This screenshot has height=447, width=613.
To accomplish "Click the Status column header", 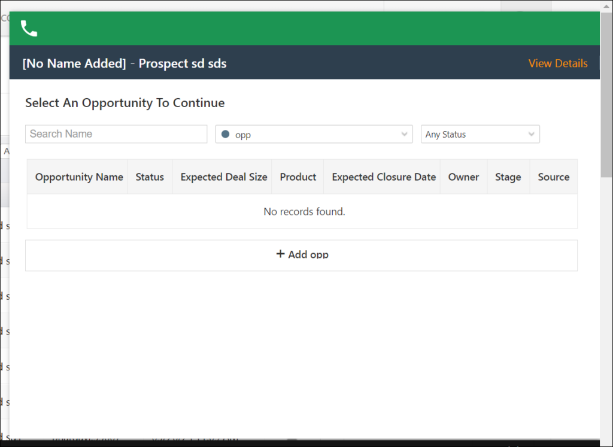I will 150,177.
